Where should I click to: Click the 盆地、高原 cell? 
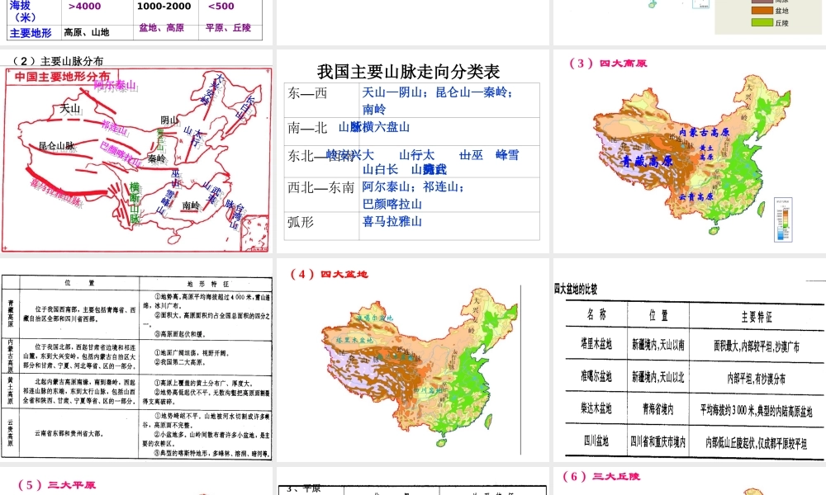pyautogui.click(x=161, y=27)
